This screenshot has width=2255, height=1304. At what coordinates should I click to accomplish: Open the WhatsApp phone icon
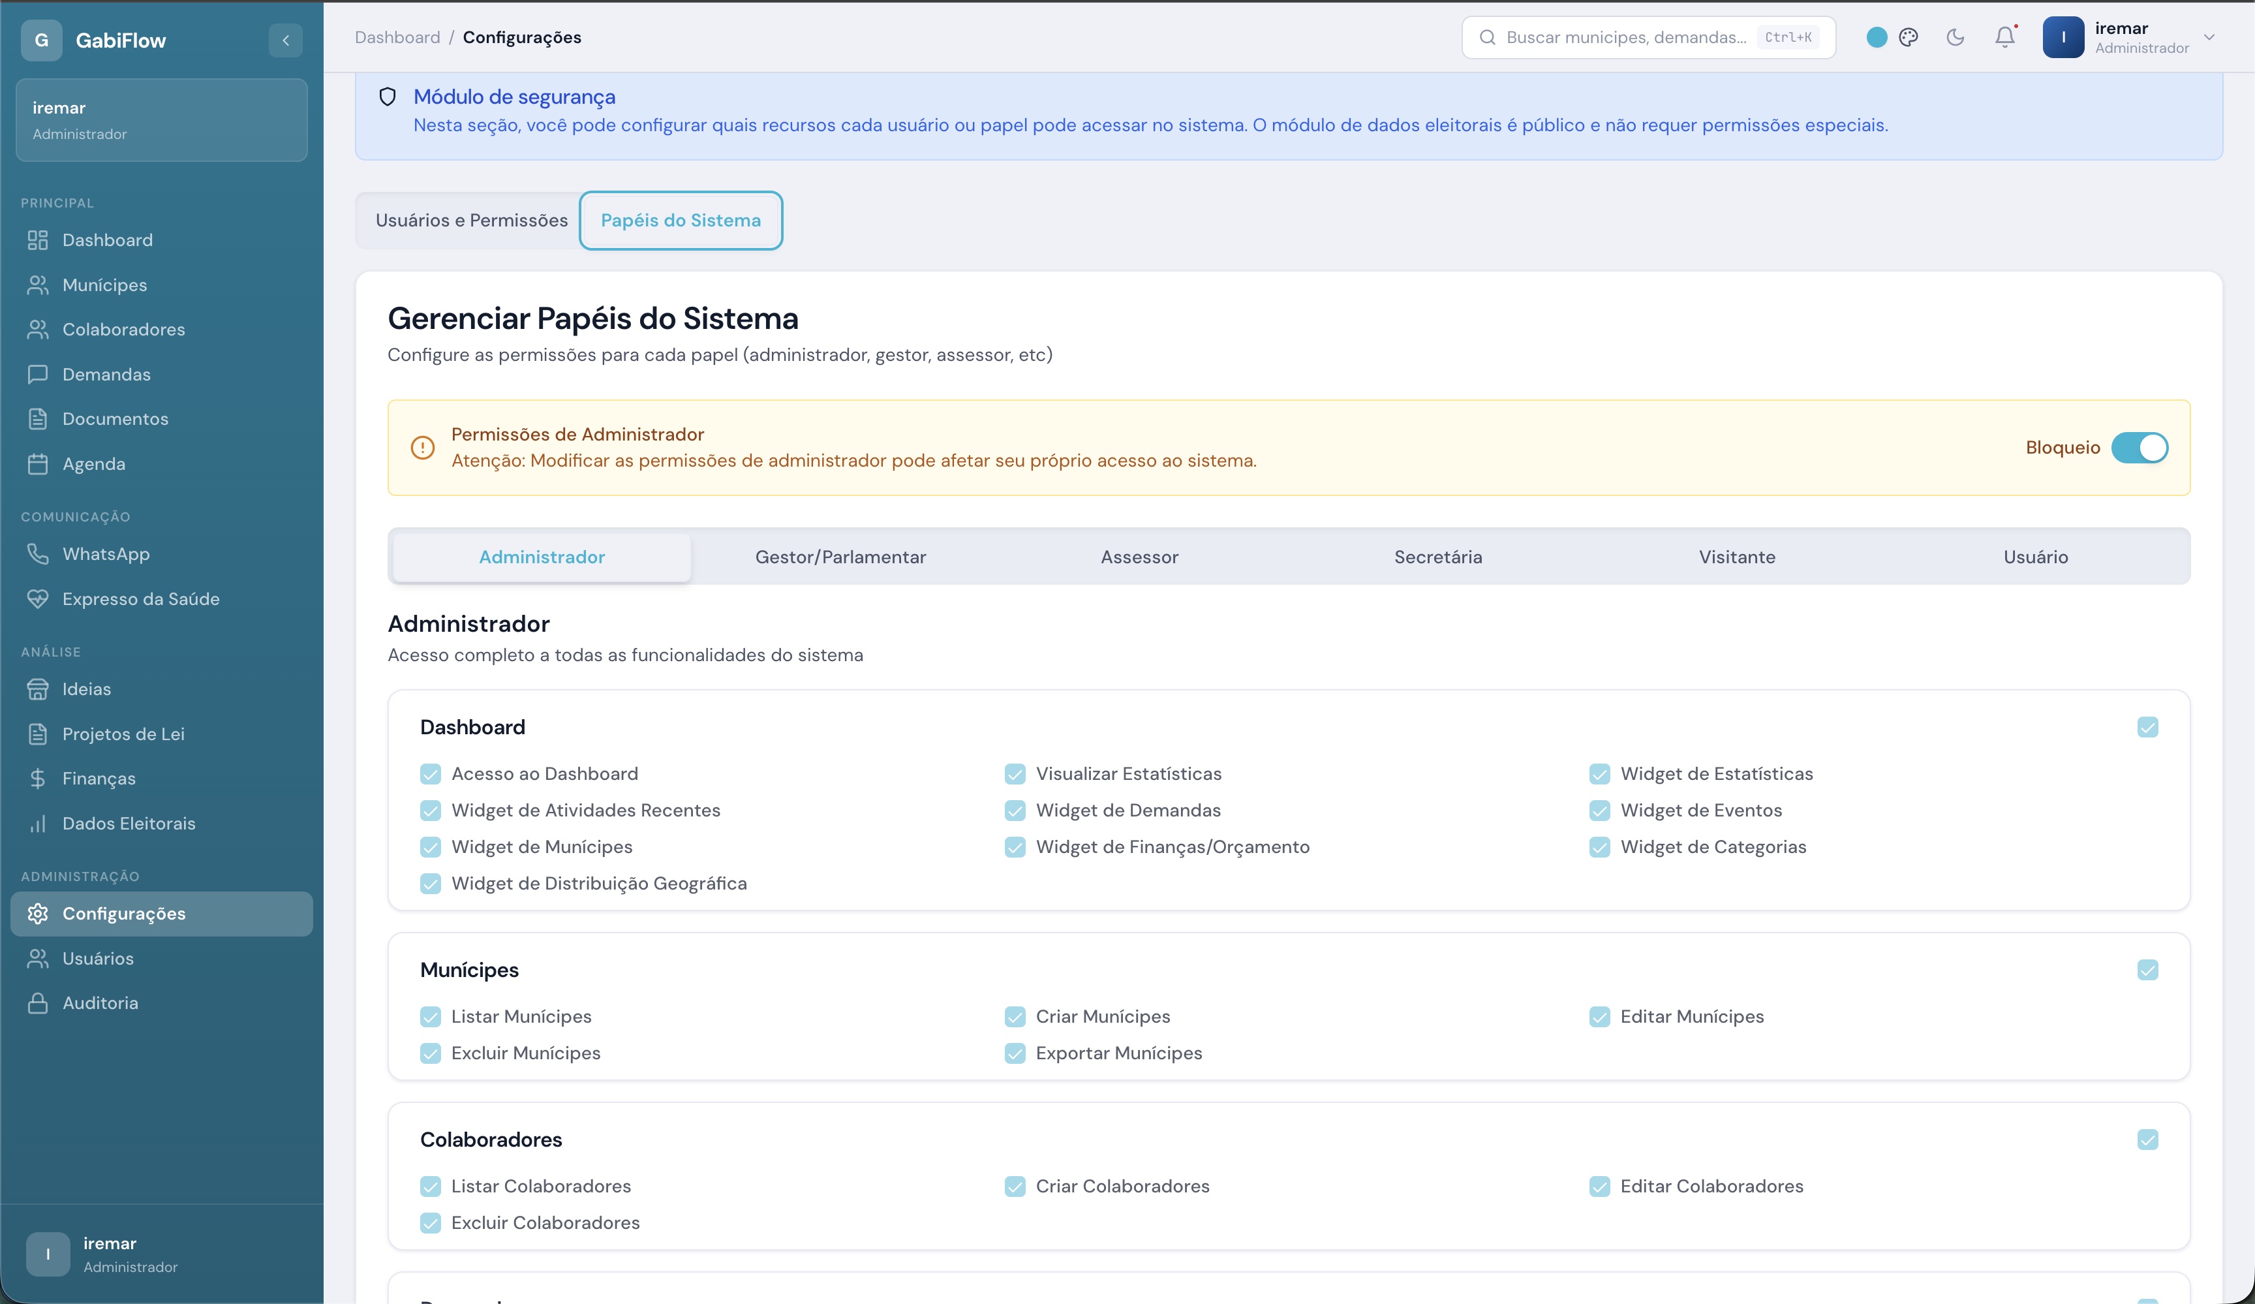point(38,554)
